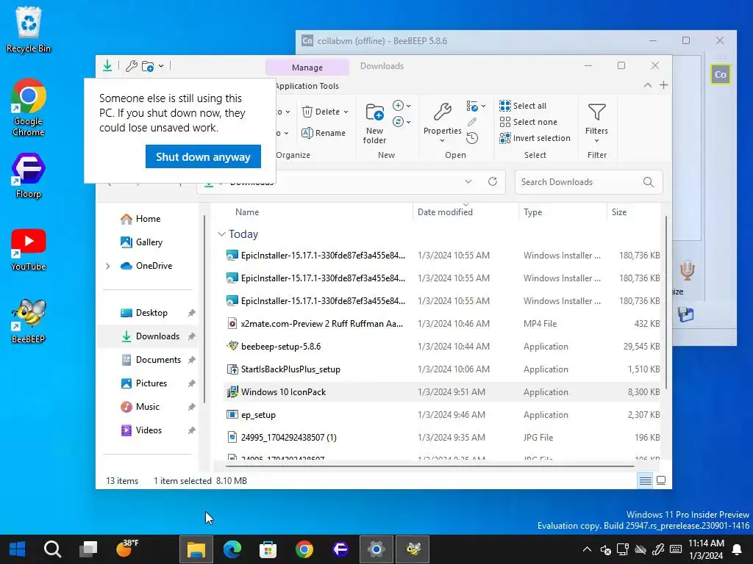Image resolution: width=753 pixels, height=564 pixels.
Task: Click the plus button near ribbon collapse
Action: 664,85
